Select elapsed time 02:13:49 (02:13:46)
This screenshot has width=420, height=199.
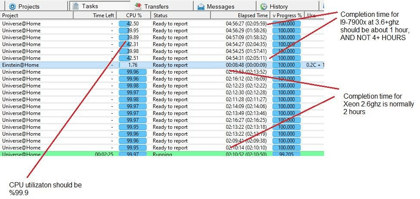click(247, 113)
